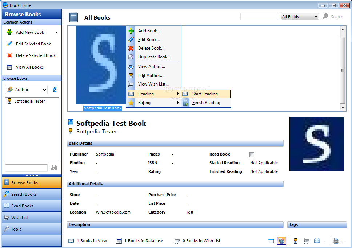Click the refresh arrow beside Author dropdown
This screenshot has width=352, height=248.
pos(55,90)
